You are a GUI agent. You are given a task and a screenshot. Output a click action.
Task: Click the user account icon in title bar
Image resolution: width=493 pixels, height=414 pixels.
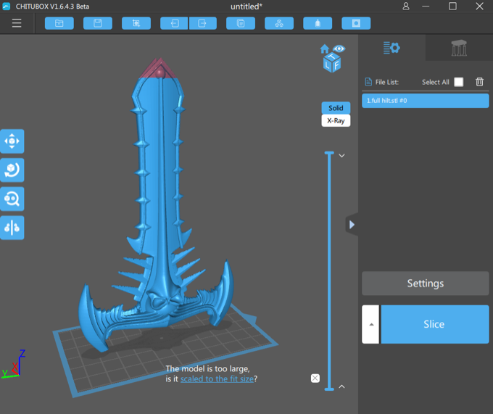[406, 7]
